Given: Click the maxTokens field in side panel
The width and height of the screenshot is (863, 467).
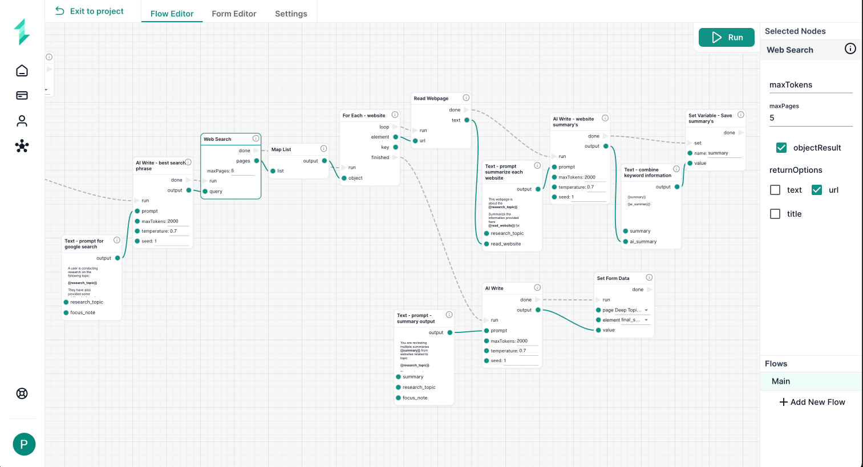Looking at the screenshot, I should (811, 85).
